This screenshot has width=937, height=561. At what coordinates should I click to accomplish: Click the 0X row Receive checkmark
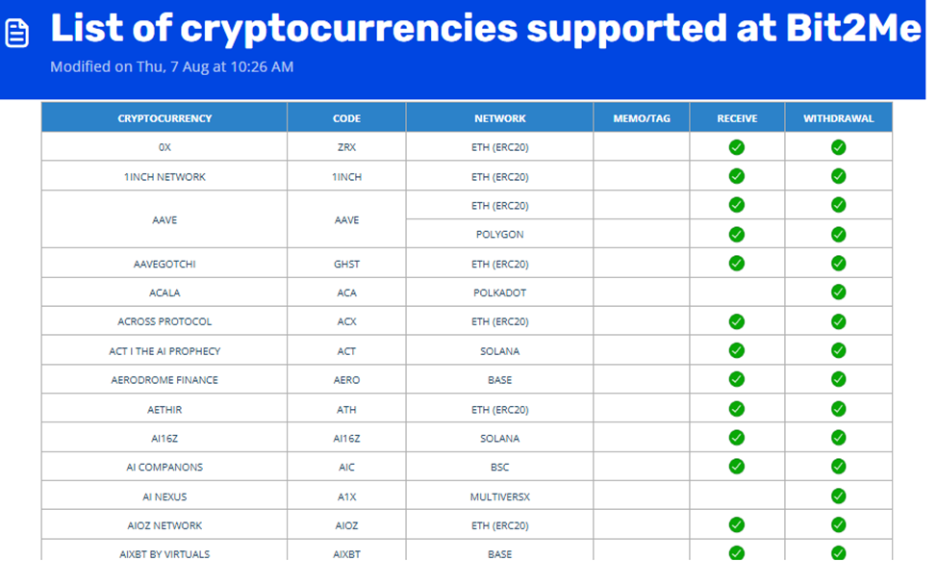pos(737,147)
